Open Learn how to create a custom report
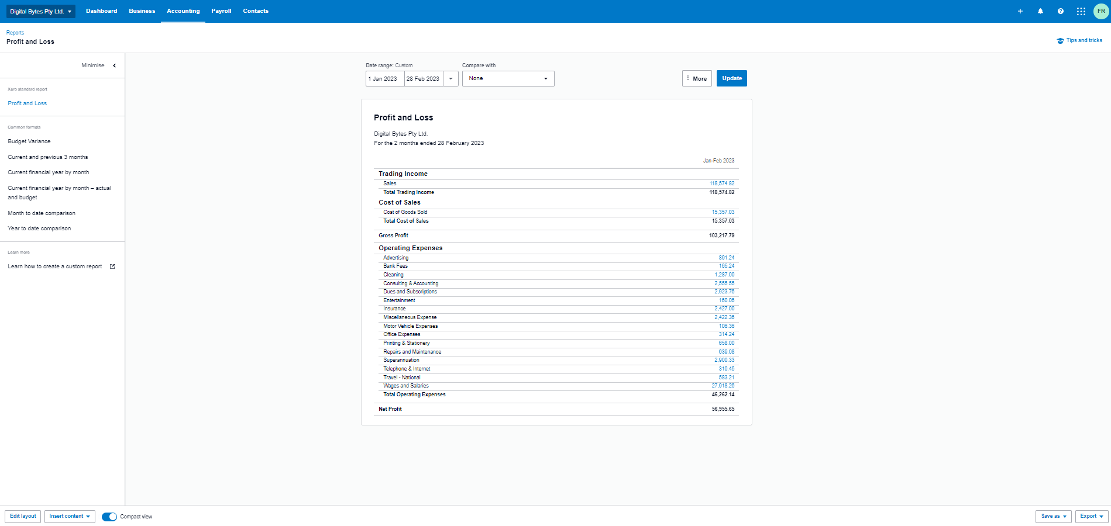 pyautogui.click(x=55, y=267)
